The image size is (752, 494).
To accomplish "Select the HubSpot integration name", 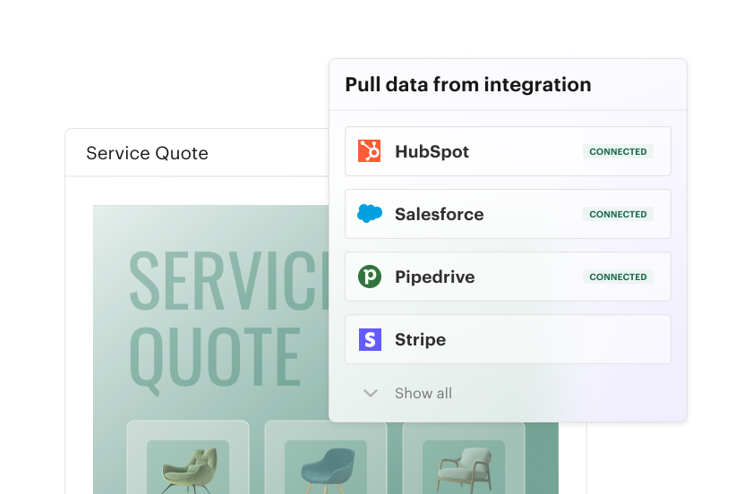I will (432, 151).
